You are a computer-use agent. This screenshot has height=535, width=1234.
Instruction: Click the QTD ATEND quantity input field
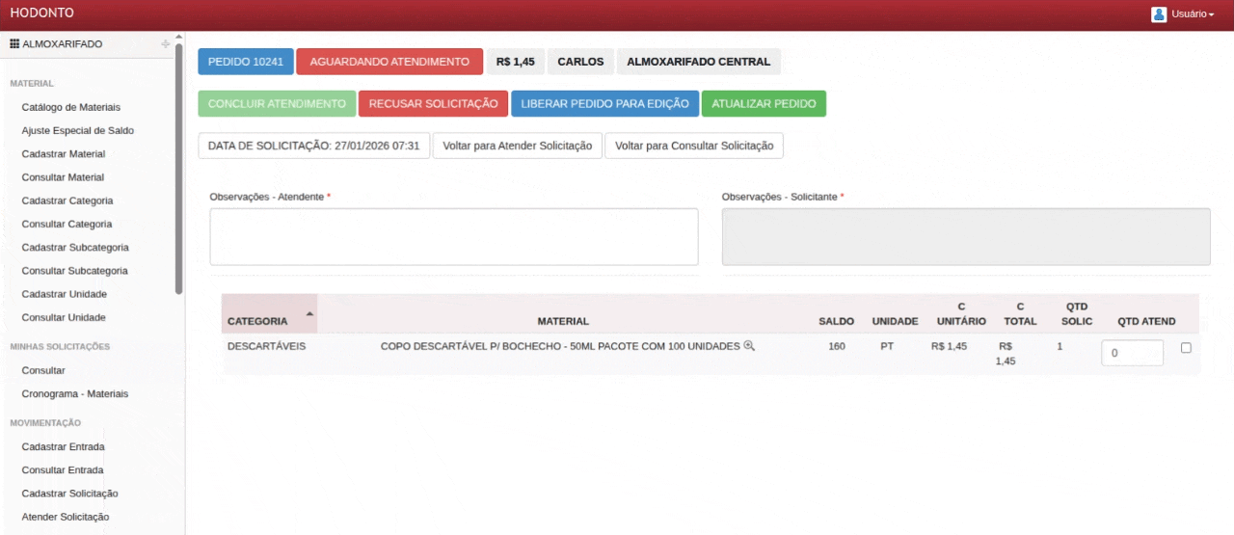click(x=1132, y=353)
